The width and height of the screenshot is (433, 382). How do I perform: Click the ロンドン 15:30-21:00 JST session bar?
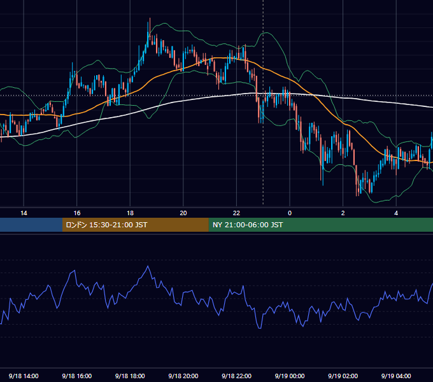coord(135,225)
